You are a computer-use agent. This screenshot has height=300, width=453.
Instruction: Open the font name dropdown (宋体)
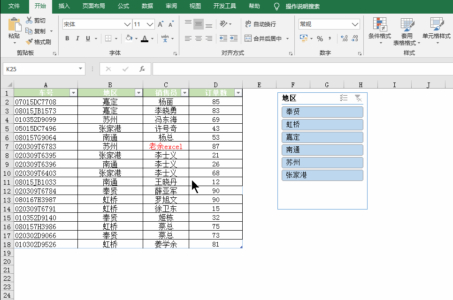pyautogui.click(x=127, y=24)
